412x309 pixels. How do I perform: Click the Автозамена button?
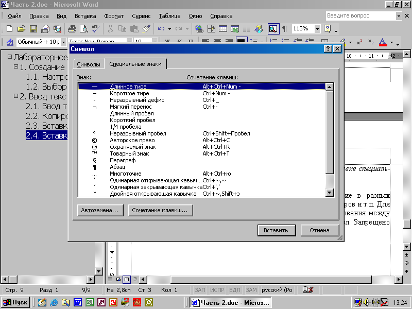coord(100,210)
